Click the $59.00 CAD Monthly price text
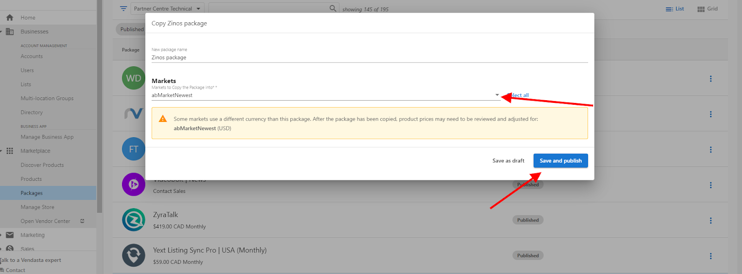 coord(178,262)
